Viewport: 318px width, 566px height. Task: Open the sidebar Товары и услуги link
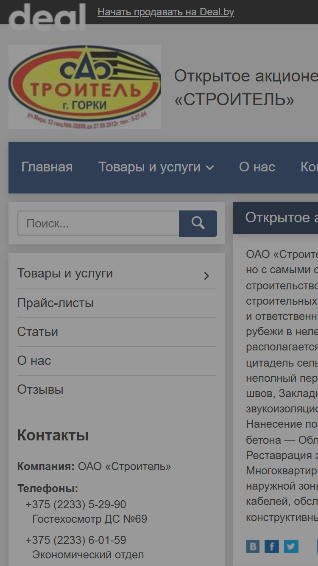click(65, 273)
